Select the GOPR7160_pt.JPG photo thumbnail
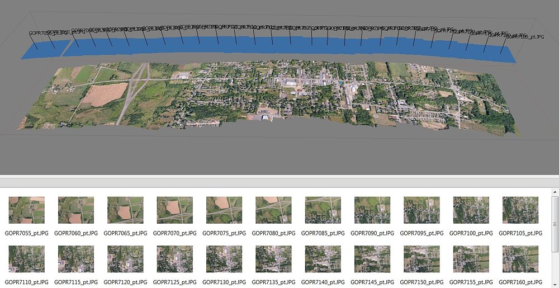Screen dimensions: 559x288 (x=520, y=259)
